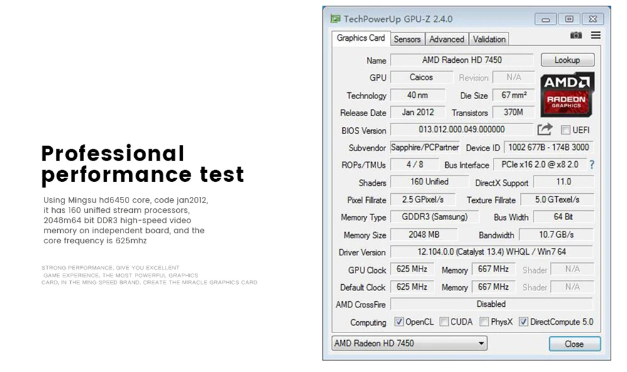Click the GPU Clock row Memory 667 MHz

[x=493, y=269]
